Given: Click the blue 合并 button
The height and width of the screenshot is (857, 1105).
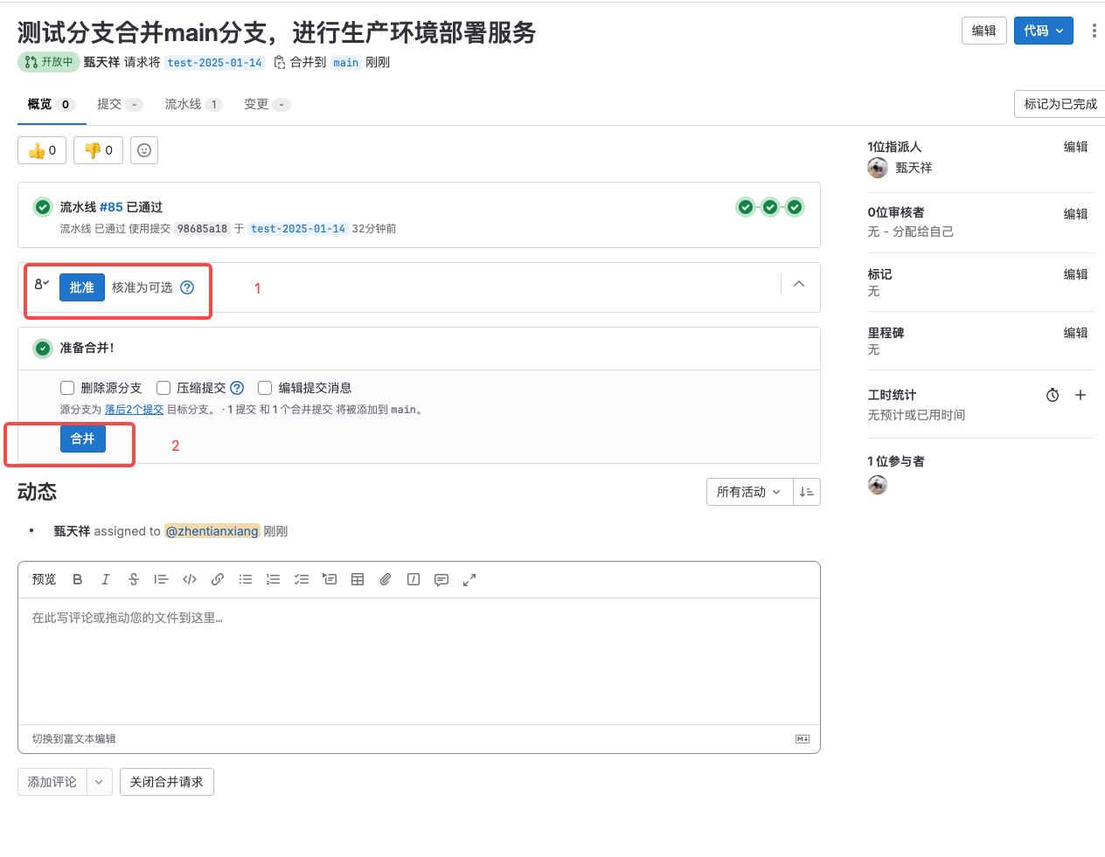Looking at the screenshot, I should click(83, 439).
